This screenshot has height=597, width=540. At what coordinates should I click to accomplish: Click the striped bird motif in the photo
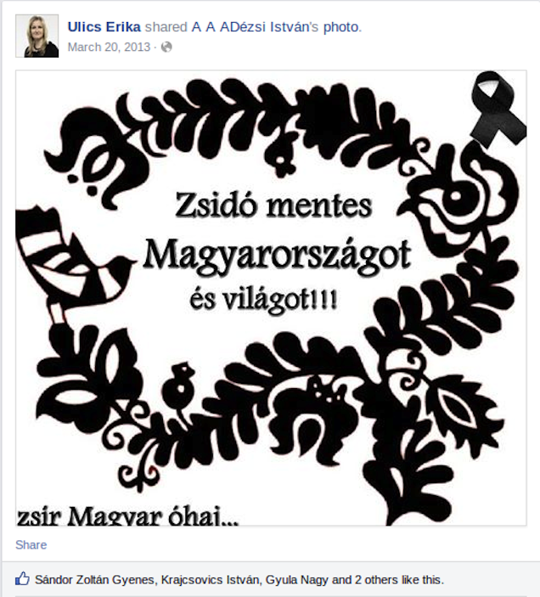71,261
